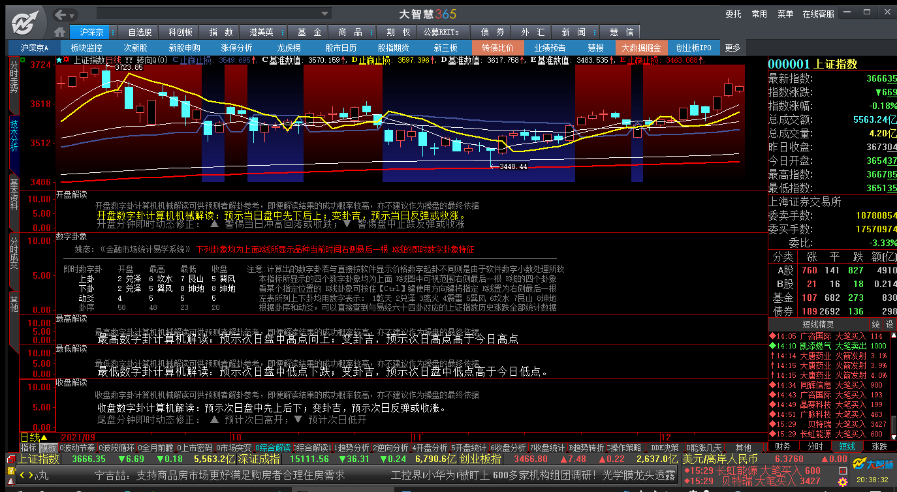Show next news headline arrow
Screen dimensions: 897x492
point(29,476)
